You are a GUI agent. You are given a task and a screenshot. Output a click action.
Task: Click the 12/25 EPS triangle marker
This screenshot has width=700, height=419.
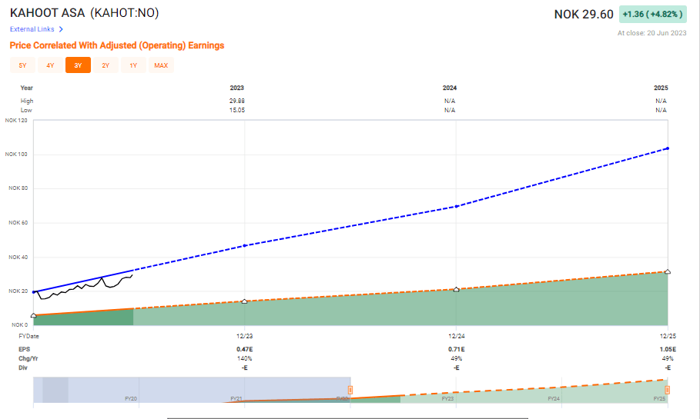click(668, 271)
